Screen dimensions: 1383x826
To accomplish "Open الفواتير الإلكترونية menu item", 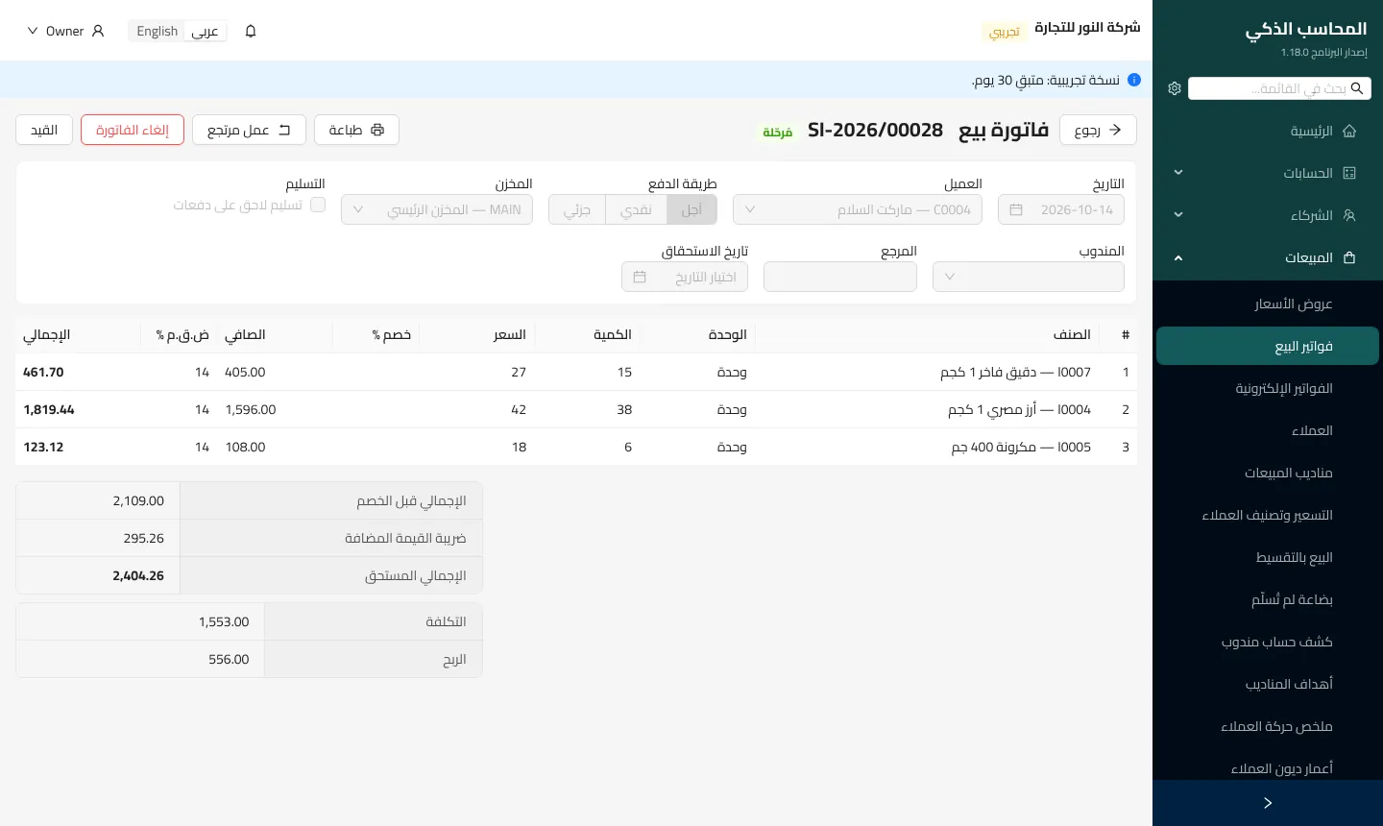I will tap(1268, 388).
